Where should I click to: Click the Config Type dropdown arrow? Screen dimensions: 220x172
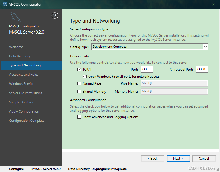(205, 47)
